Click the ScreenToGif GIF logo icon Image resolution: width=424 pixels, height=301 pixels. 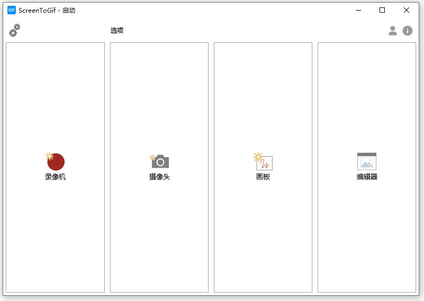pos(11,10)
